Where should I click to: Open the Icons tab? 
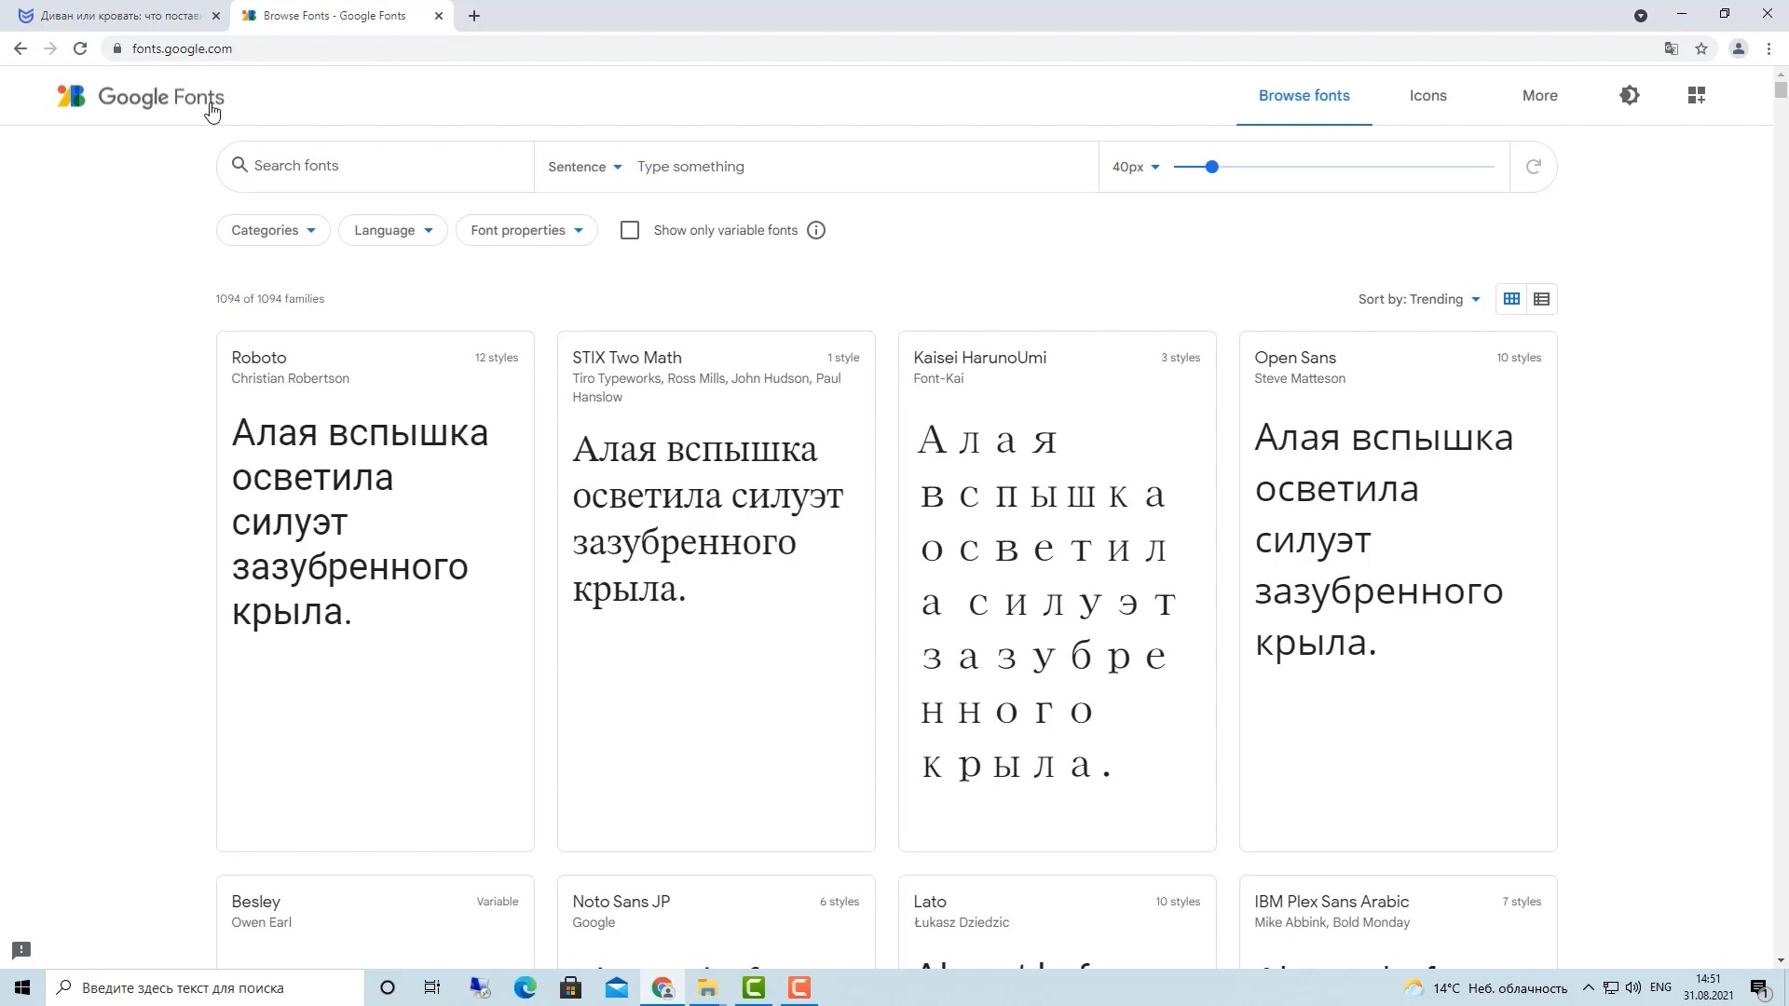pyautogui.click(x=1428, y=96)
